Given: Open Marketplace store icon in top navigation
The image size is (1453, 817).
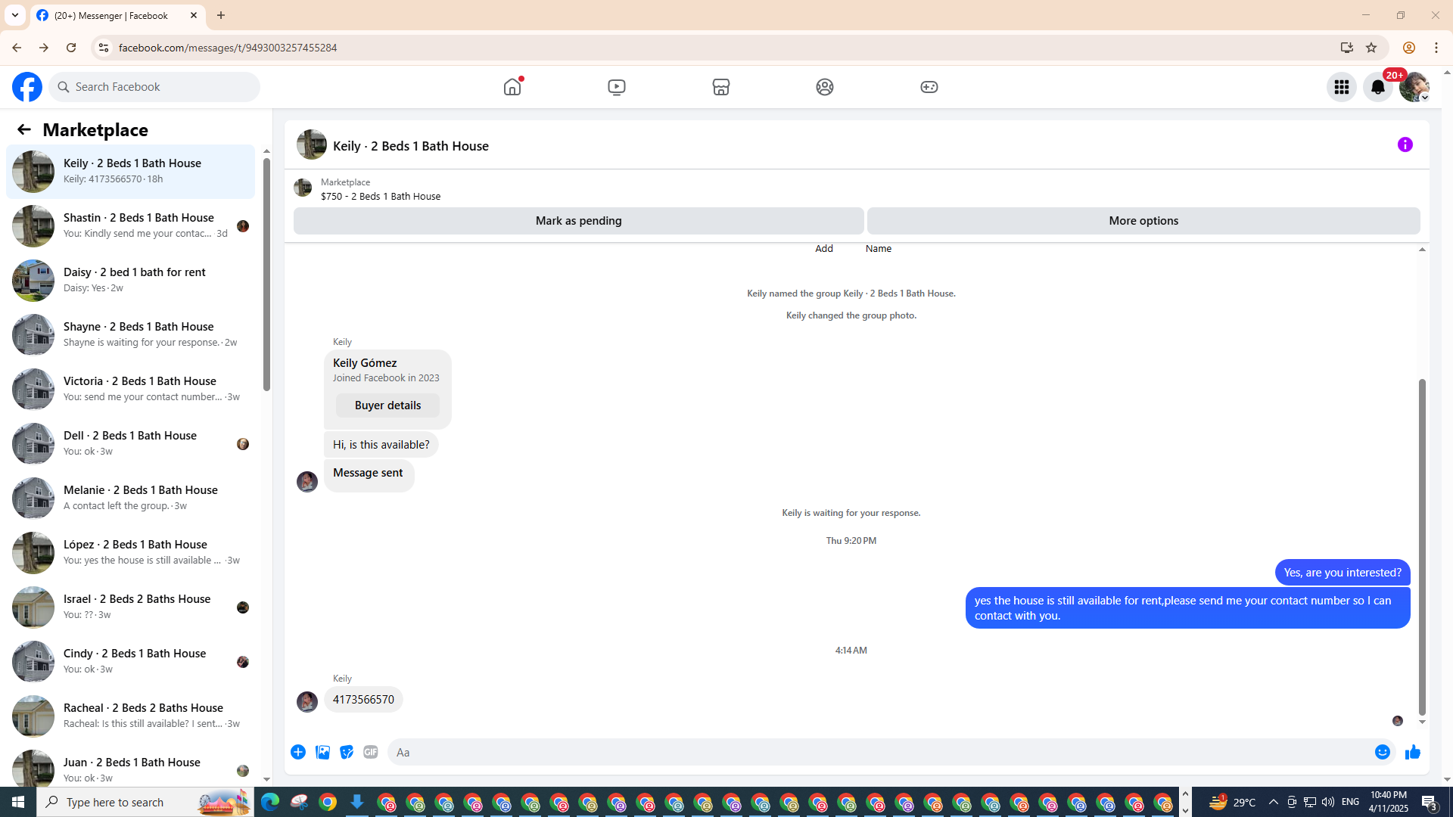Looking at the screenshot, I should pos(720,87).
